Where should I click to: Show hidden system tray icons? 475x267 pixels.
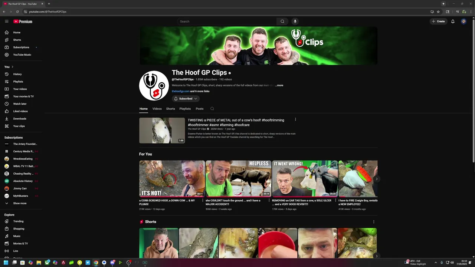(436, 263)
